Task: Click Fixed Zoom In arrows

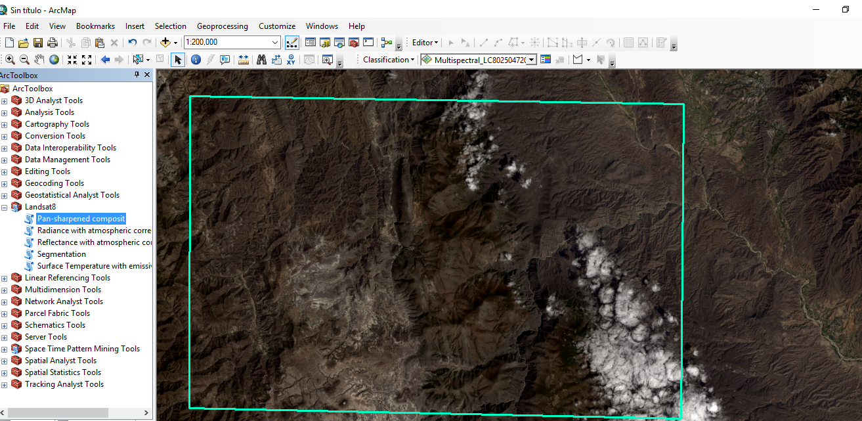Action: 72,60
